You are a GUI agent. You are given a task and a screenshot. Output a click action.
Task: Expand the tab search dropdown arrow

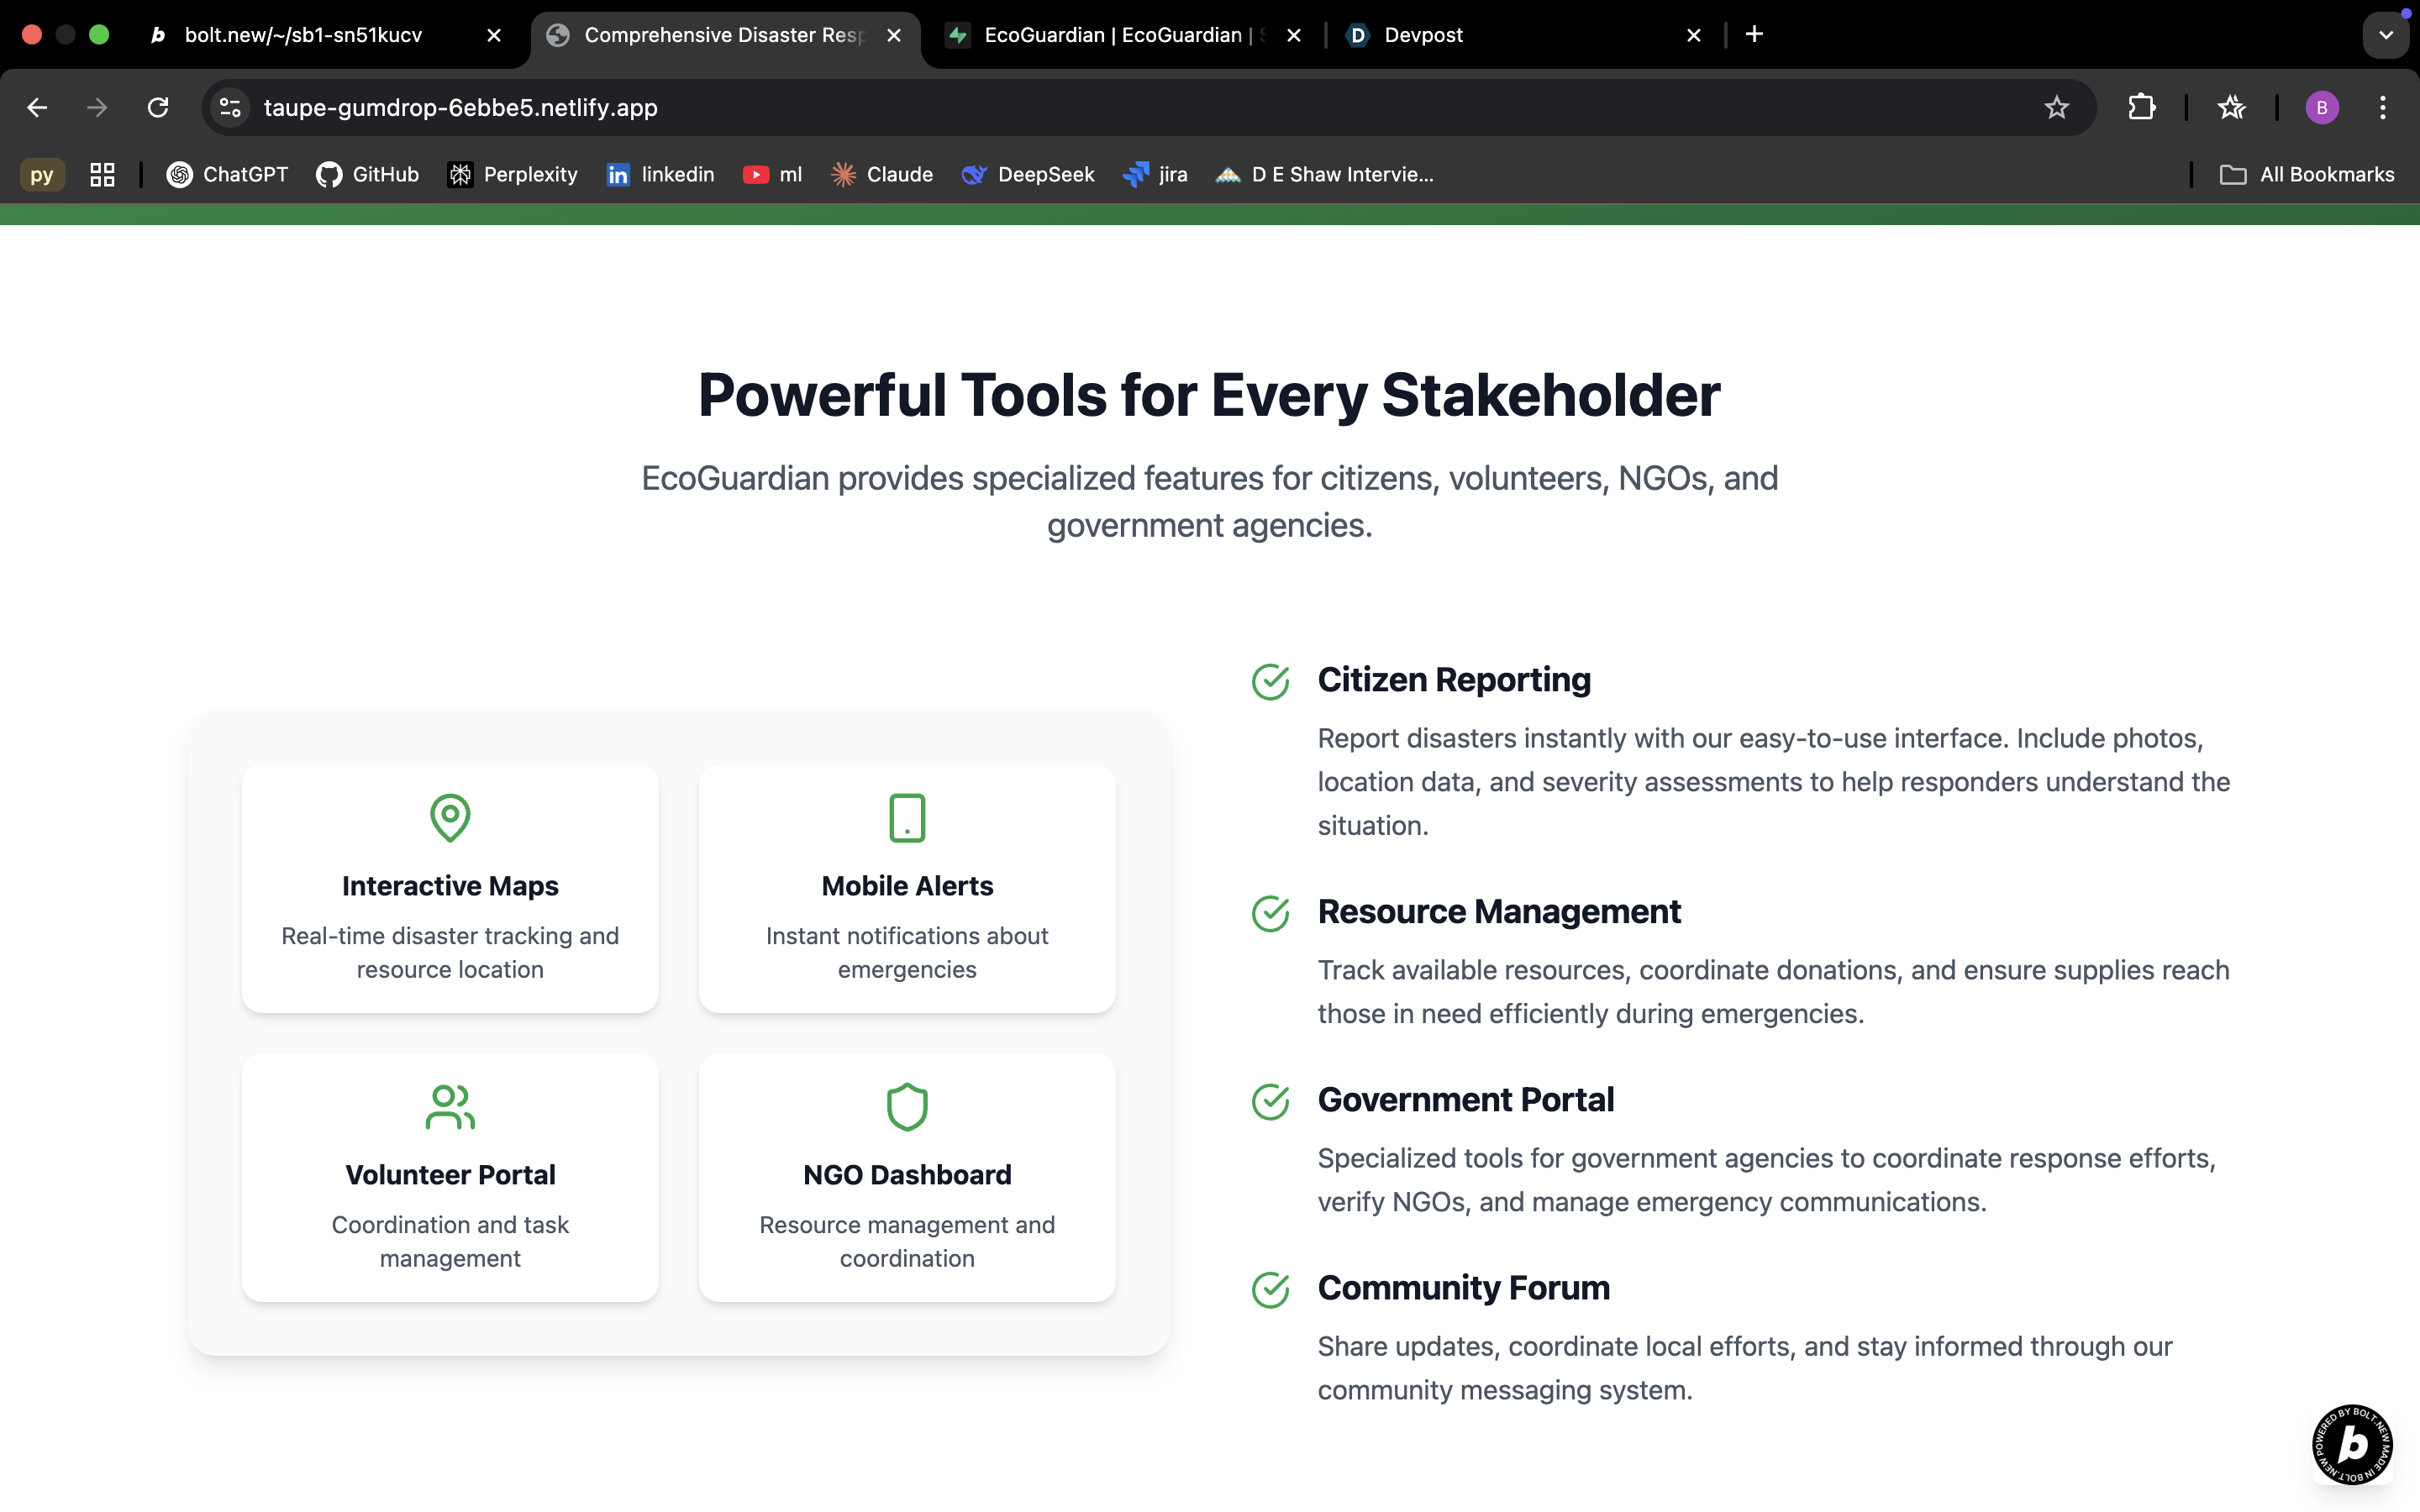tap(2386, 35)
